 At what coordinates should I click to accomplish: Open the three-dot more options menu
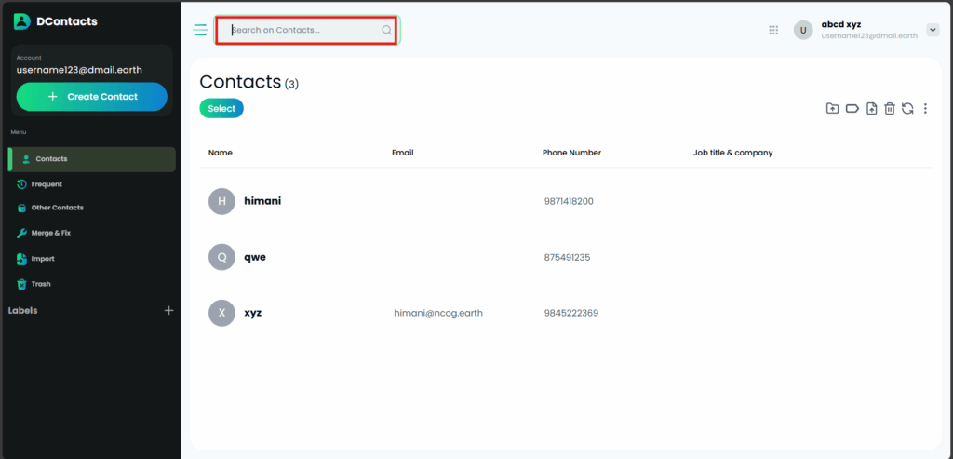pos(925,109)
